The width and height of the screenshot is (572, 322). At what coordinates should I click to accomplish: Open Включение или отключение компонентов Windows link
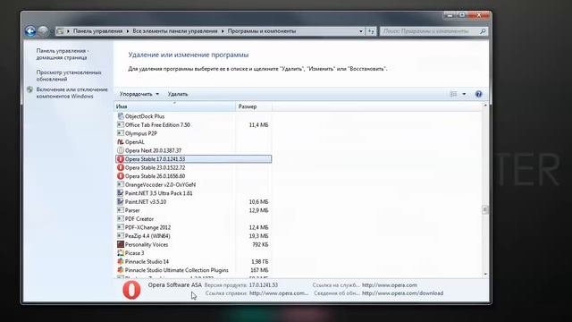[71, 93]
